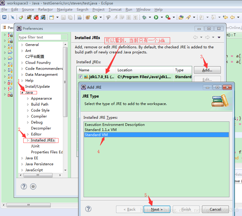The width and height of the screenshot is (242, 216).
Task: Click the Back navigation yellow arrow icon
Action: [x=232, y=17]
